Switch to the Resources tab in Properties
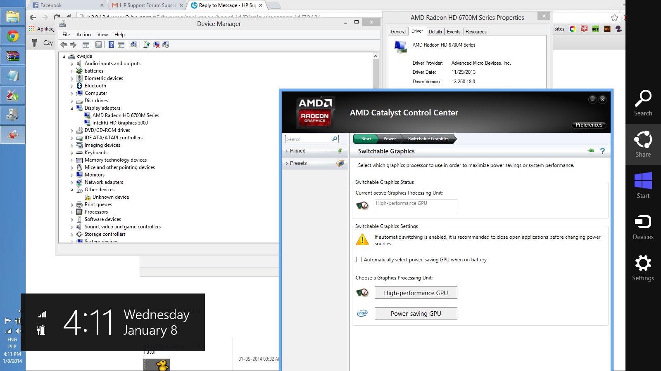661x371 pixels. click(x=476, y=32)
